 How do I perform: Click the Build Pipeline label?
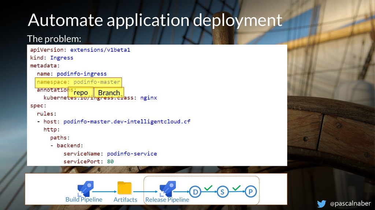coord(84,199)
